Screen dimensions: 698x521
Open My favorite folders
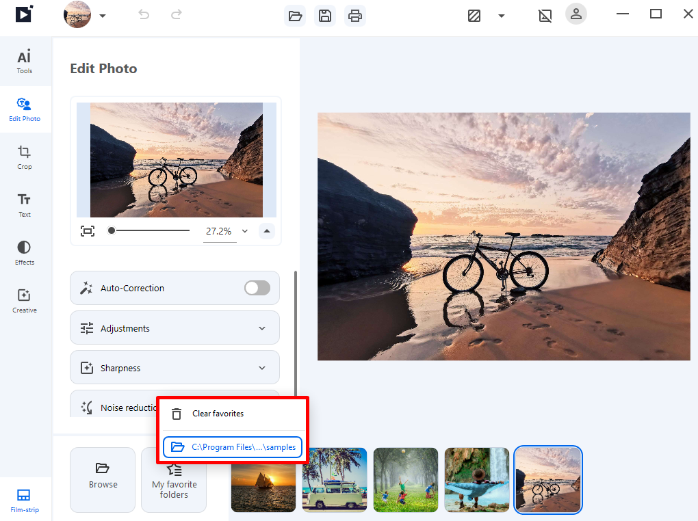174,487
